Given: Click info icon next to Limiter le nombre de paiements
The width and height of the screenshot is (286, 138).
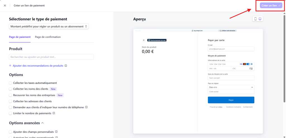Looking at the screenshot, I should (54, 114).
